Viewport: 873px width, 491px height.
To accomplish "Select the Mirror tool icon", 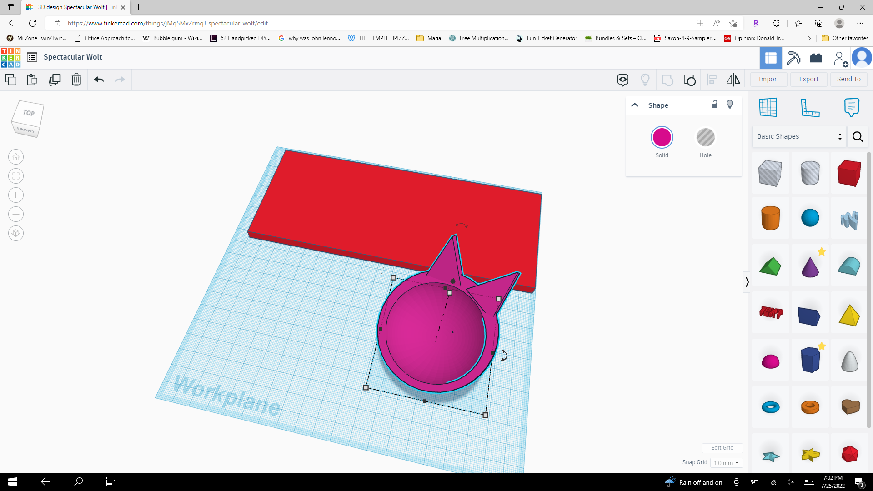I will point(733,80).
